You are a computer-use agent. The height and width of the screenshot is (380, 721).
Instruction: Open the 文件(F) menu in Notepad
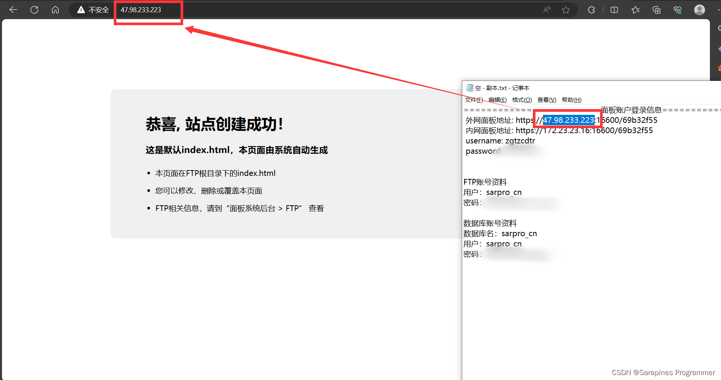point(474,100)
